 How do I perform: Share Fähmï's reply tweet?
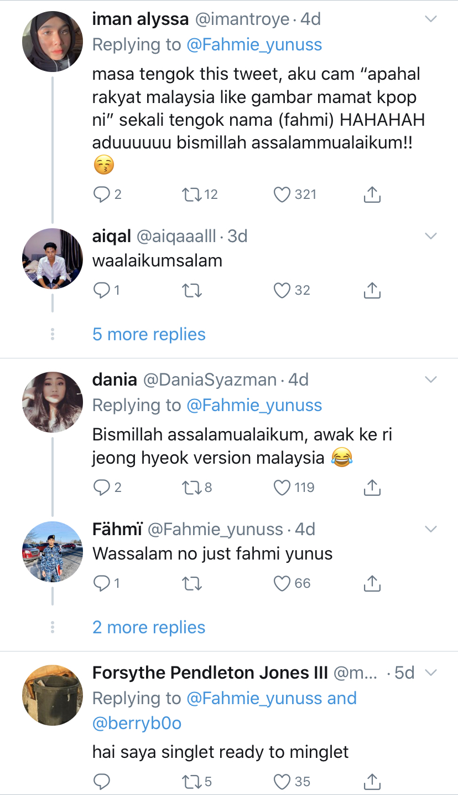click(372, 583)
